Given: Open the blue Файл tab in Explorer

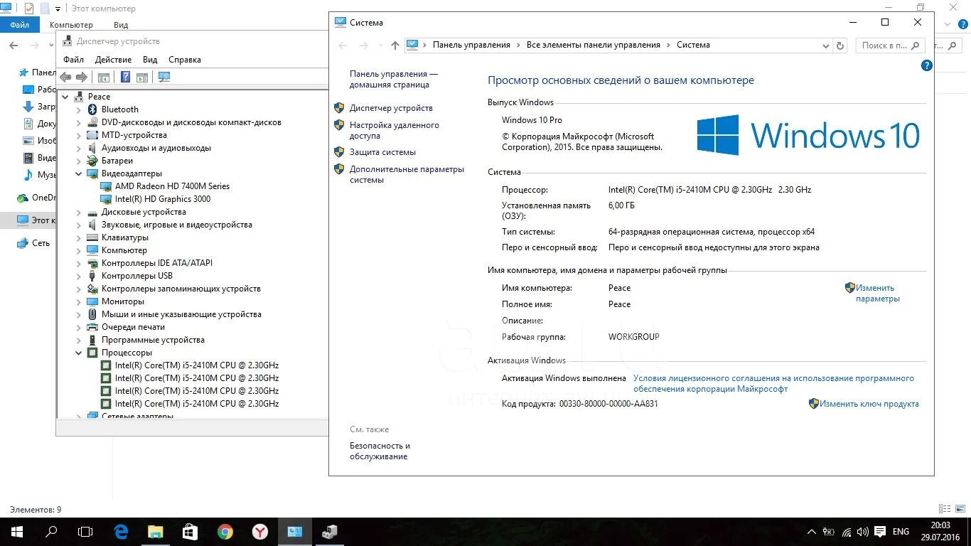Looking at the screenshot, I should 19,25.
